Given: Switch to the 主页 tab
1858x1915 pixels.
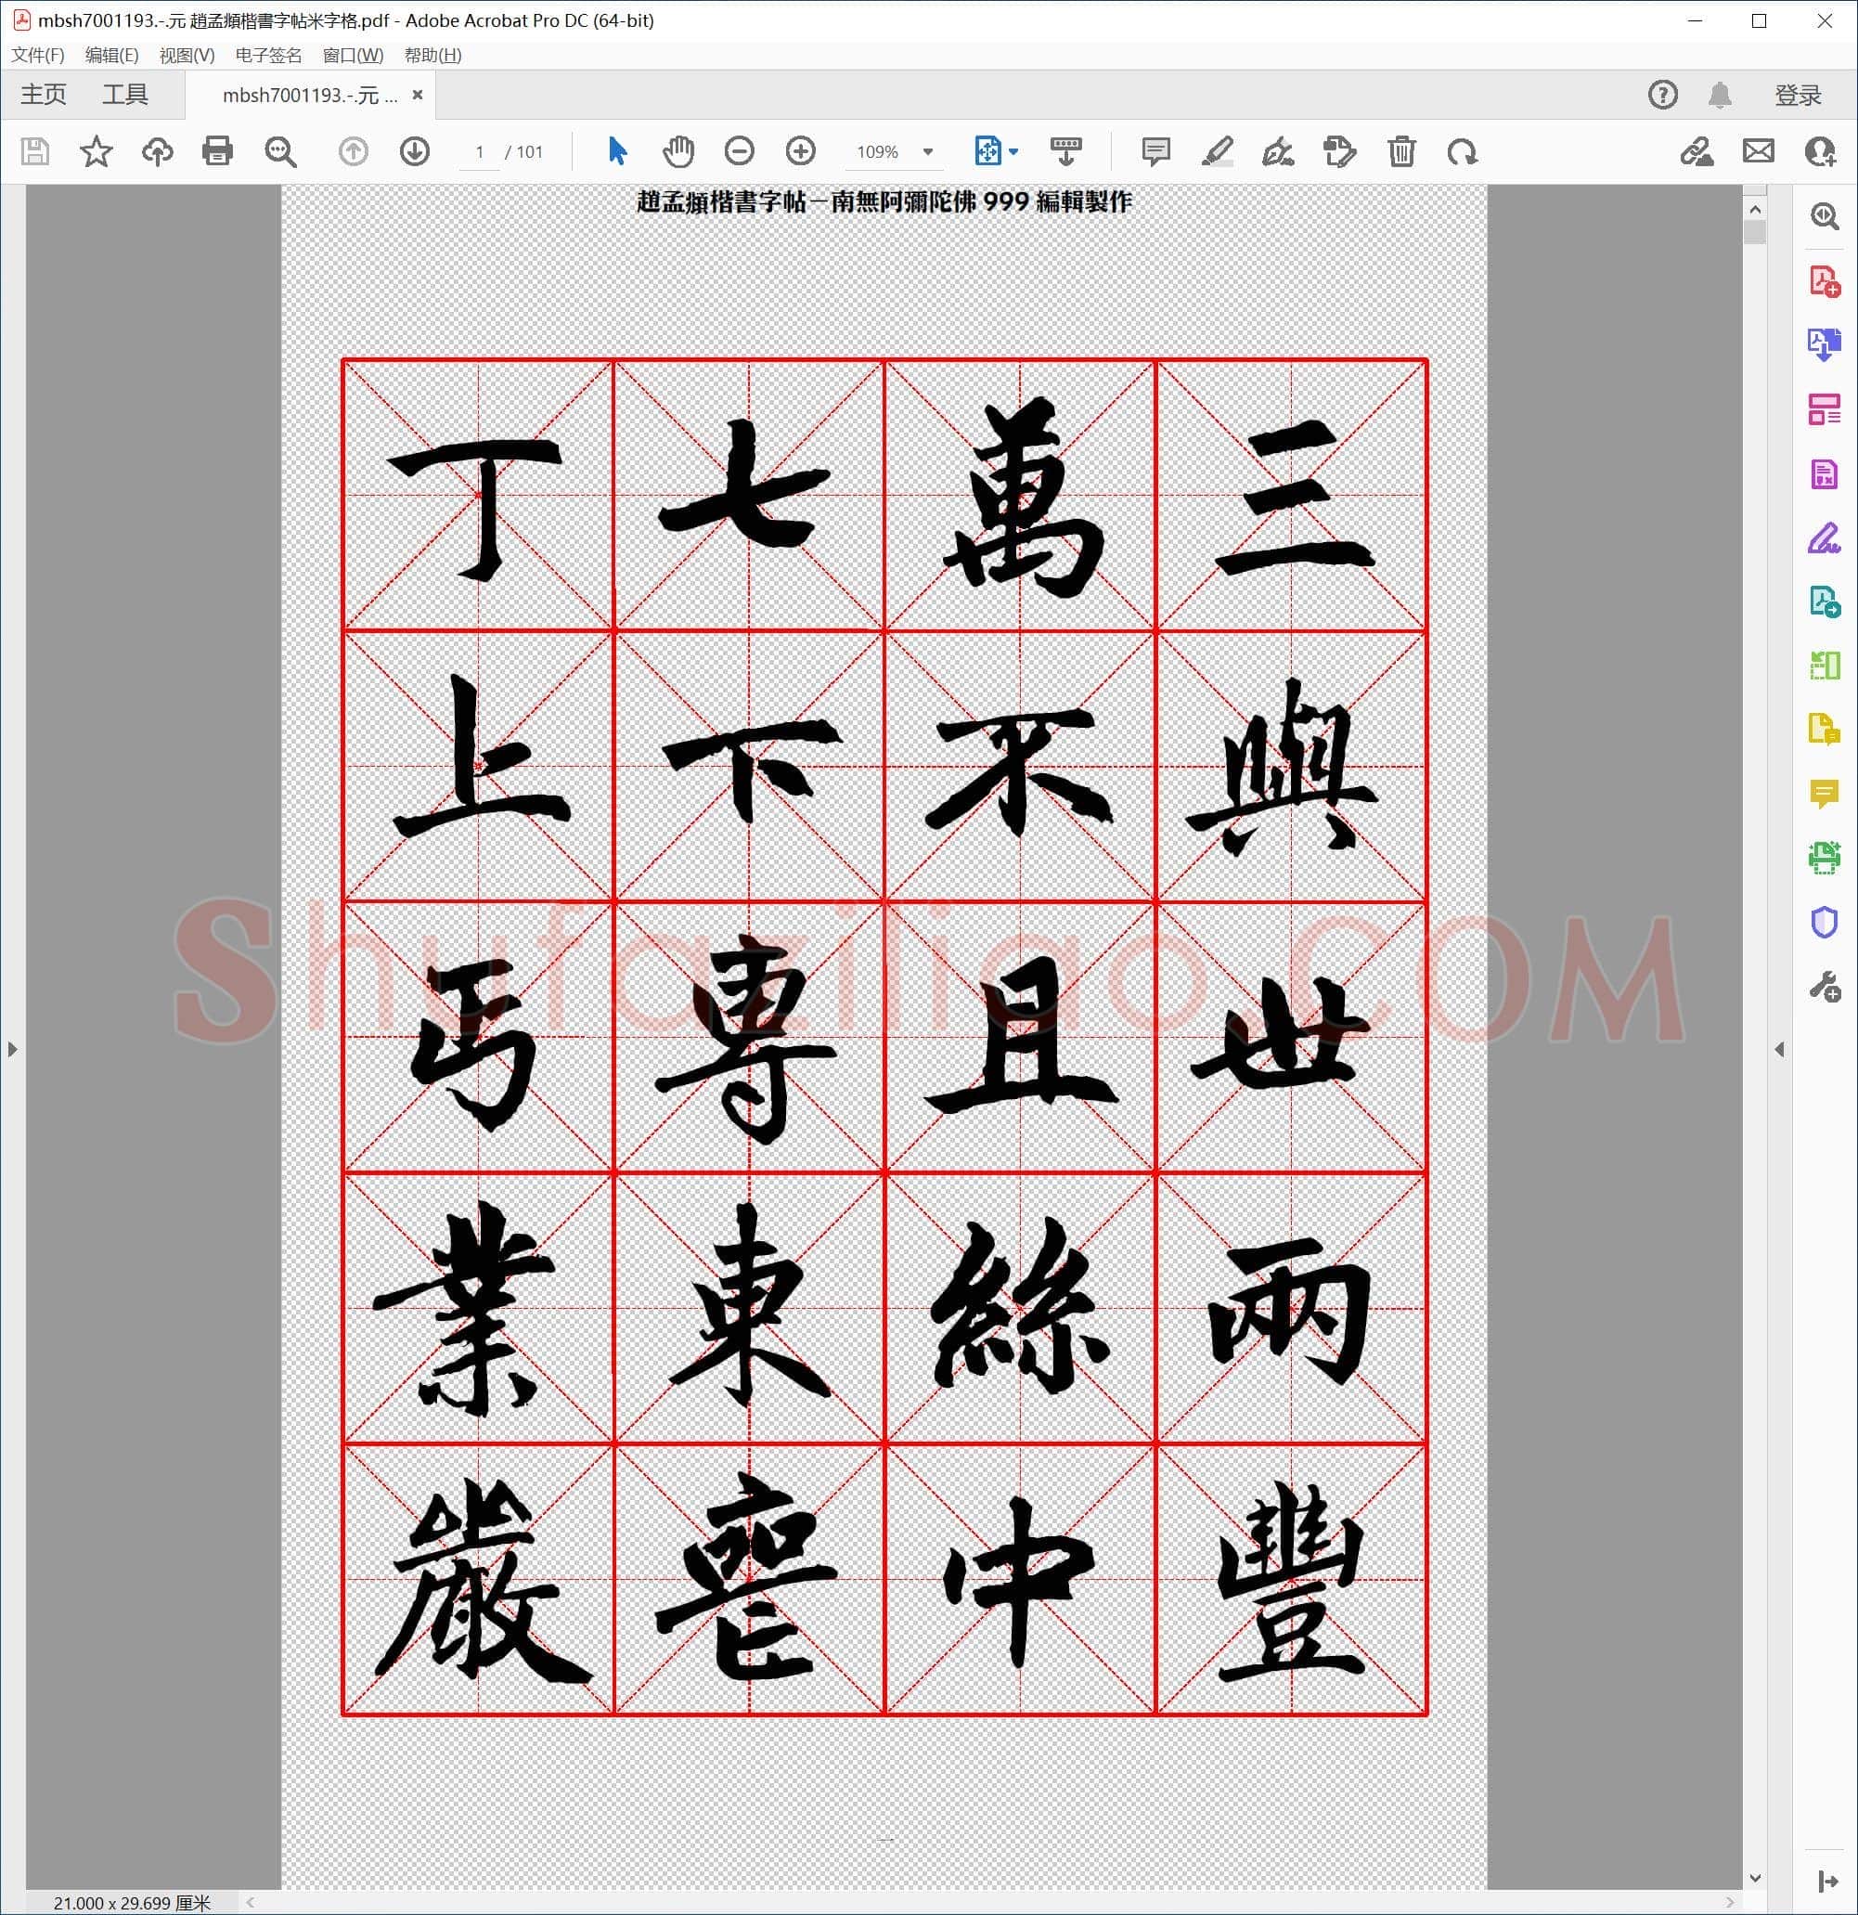Looking at the screenshot, I should 44,95.
